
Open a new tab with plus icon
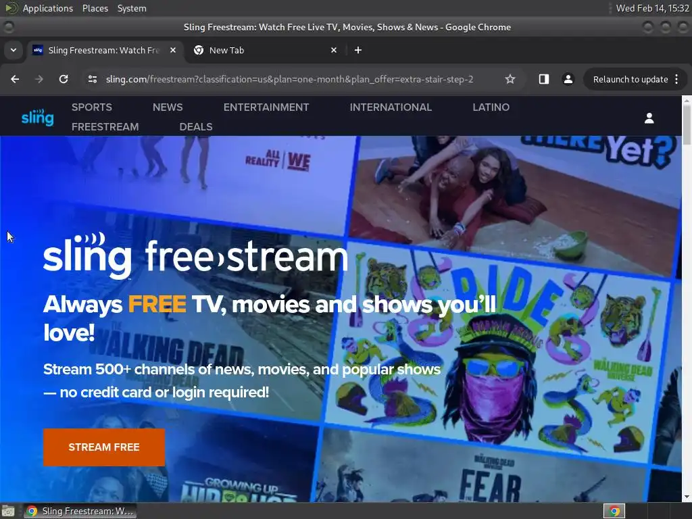358,50
